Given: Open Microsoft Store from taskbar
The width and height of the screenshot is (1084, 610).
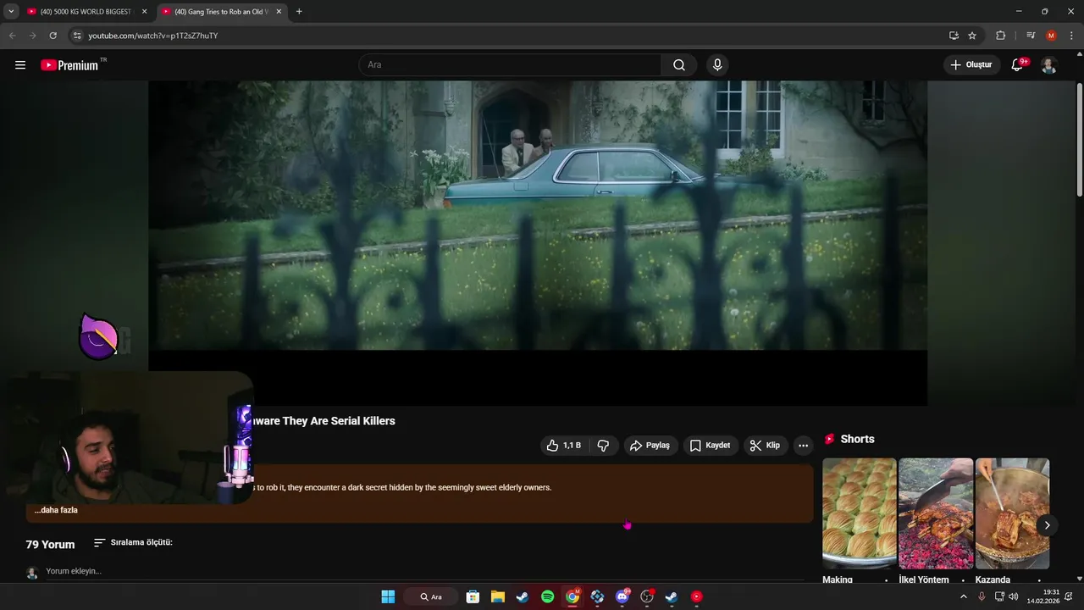Looking at the screenshot, I should (473, 596).
